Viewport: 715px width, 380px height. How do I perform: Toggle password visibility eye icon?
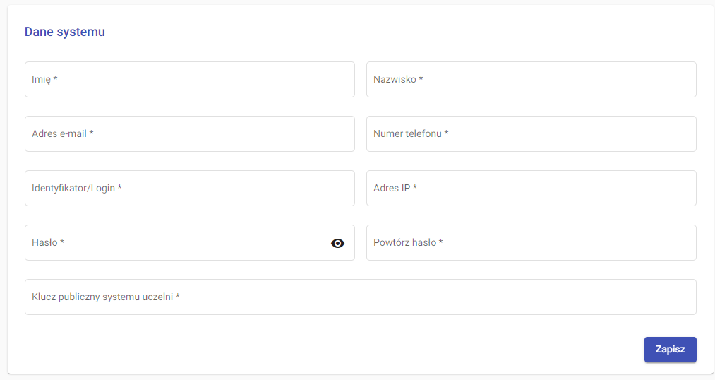[x=337, y=243]
